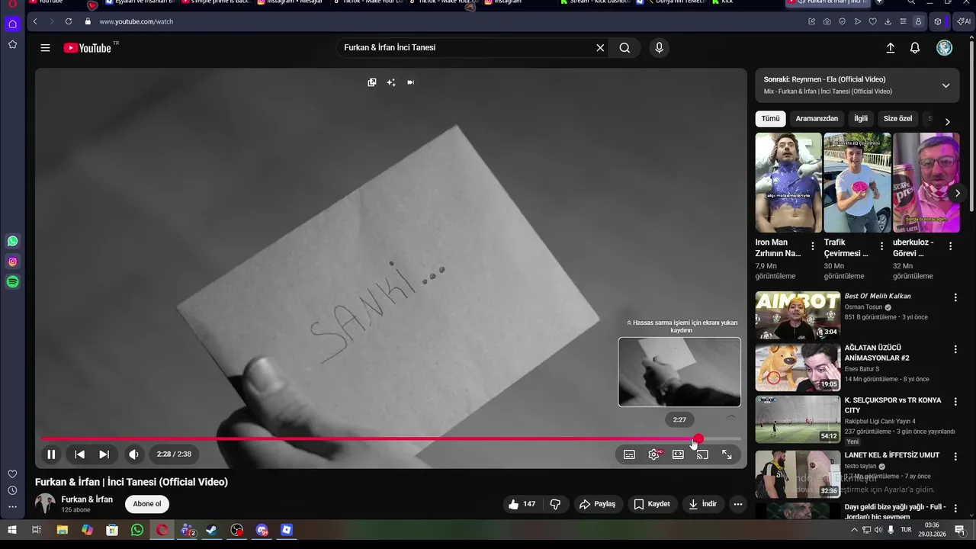Mute the video volume
976x549 pixels.
click(134, 454)
